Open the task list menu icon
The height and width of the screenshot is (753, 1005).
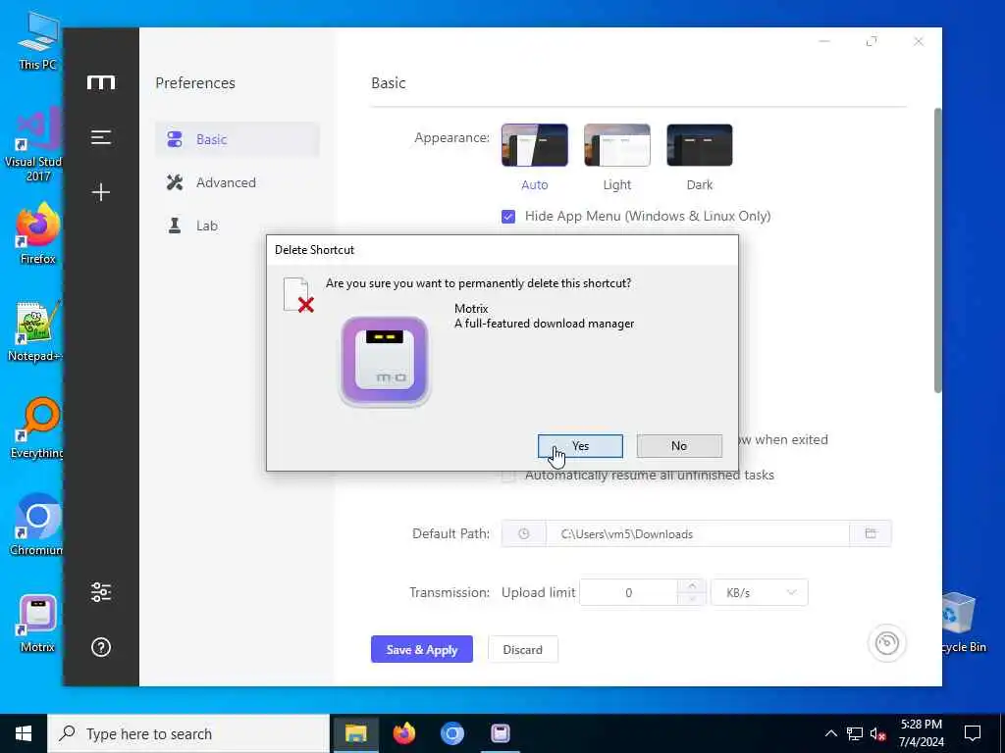tap(101, 137)
